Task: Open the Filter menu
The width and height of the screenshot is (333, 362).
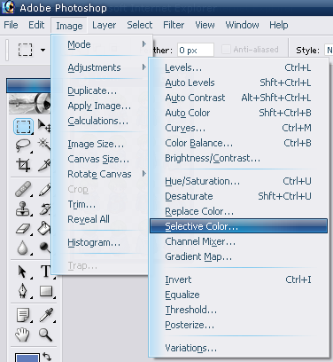Action: point(174,25)
